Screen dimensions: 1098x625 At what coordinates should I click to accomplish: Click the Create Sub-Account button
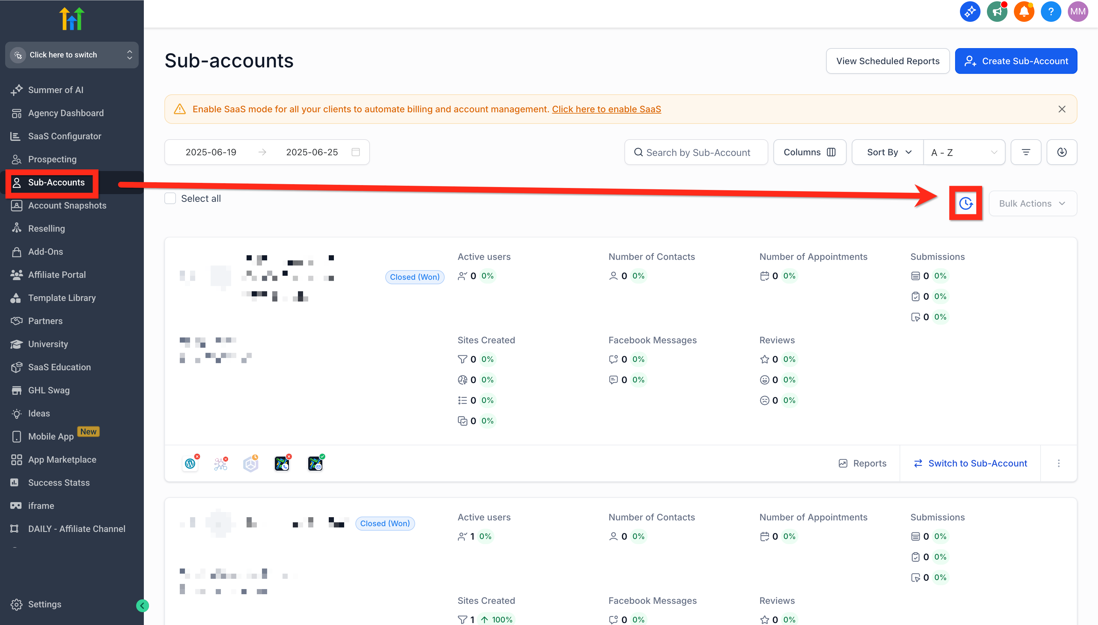point(1015,61)
